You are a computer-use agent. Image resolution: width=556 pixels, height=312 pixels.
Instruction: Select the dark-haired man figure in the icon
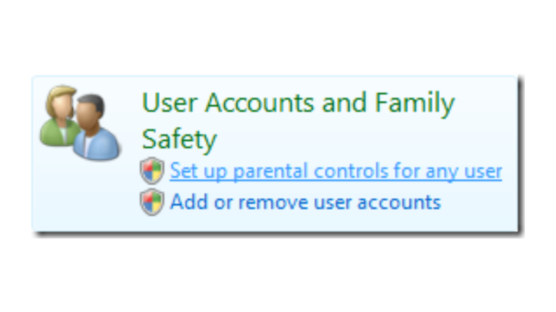pyautogui.click(x=97, y=127)
